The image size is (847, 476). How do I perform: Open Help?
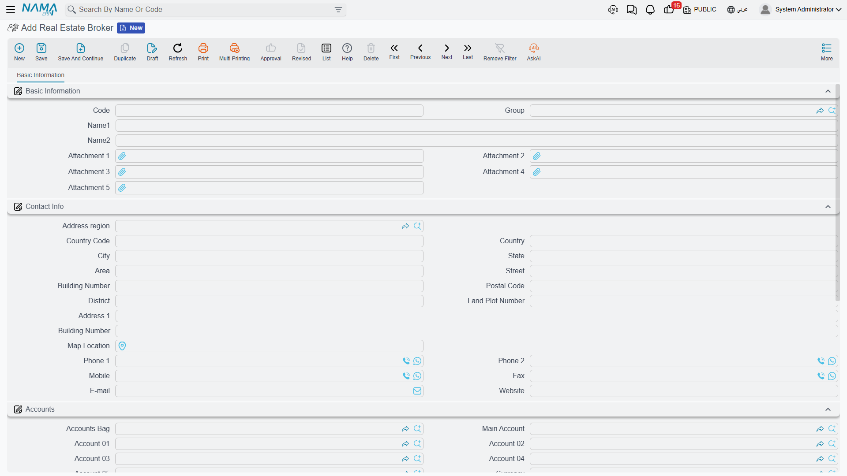(x=347, y=52)
